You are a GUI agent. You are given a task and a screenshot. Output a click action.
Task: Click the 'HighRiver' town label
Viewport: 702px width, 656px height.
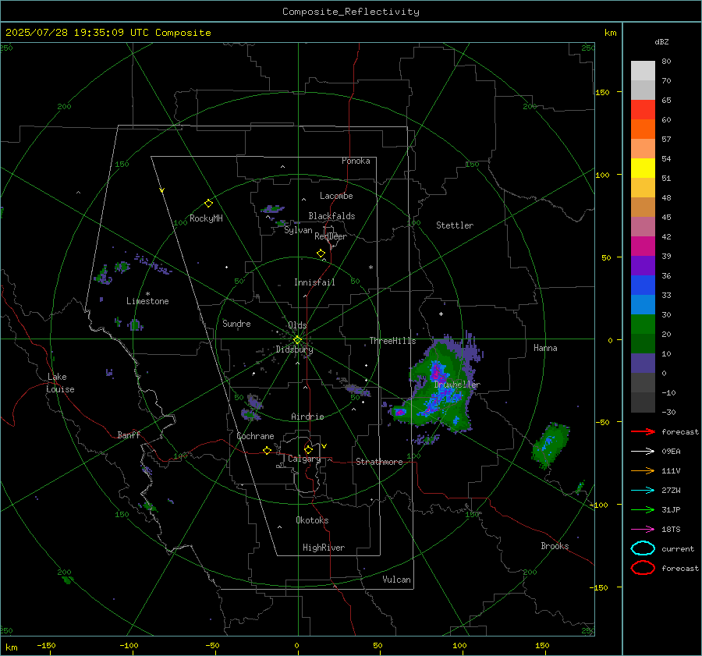tap(324, 548)
